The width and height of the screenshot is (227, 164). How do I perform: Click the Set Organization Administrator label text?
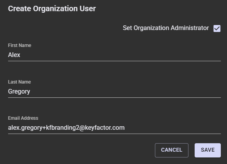pos(166,28)
